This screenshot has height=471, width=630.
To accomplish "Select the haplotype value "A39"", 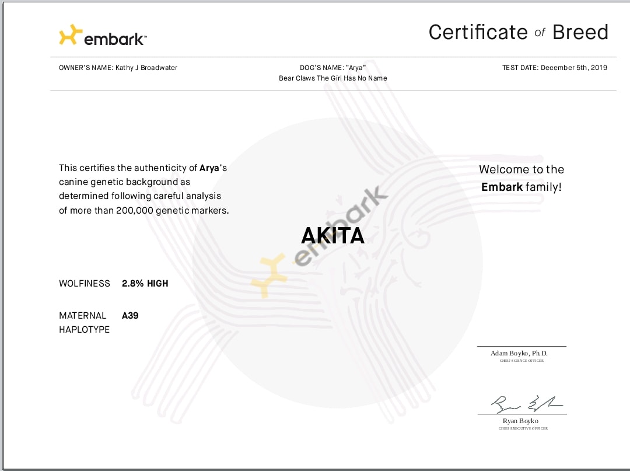I will (x=130, y=316).
